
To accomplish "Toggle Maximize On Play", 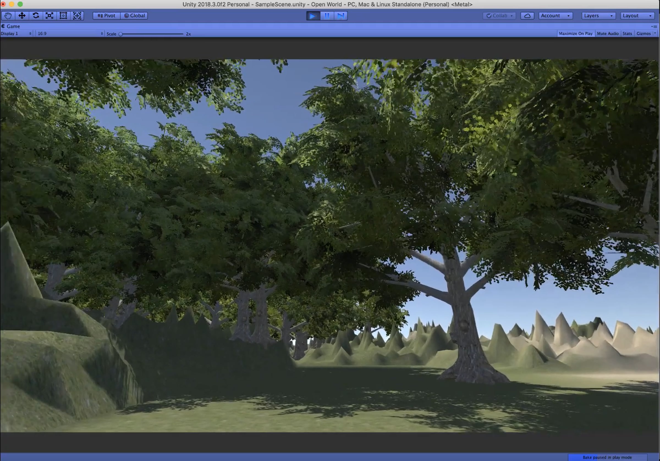I will tap(576, 33).
